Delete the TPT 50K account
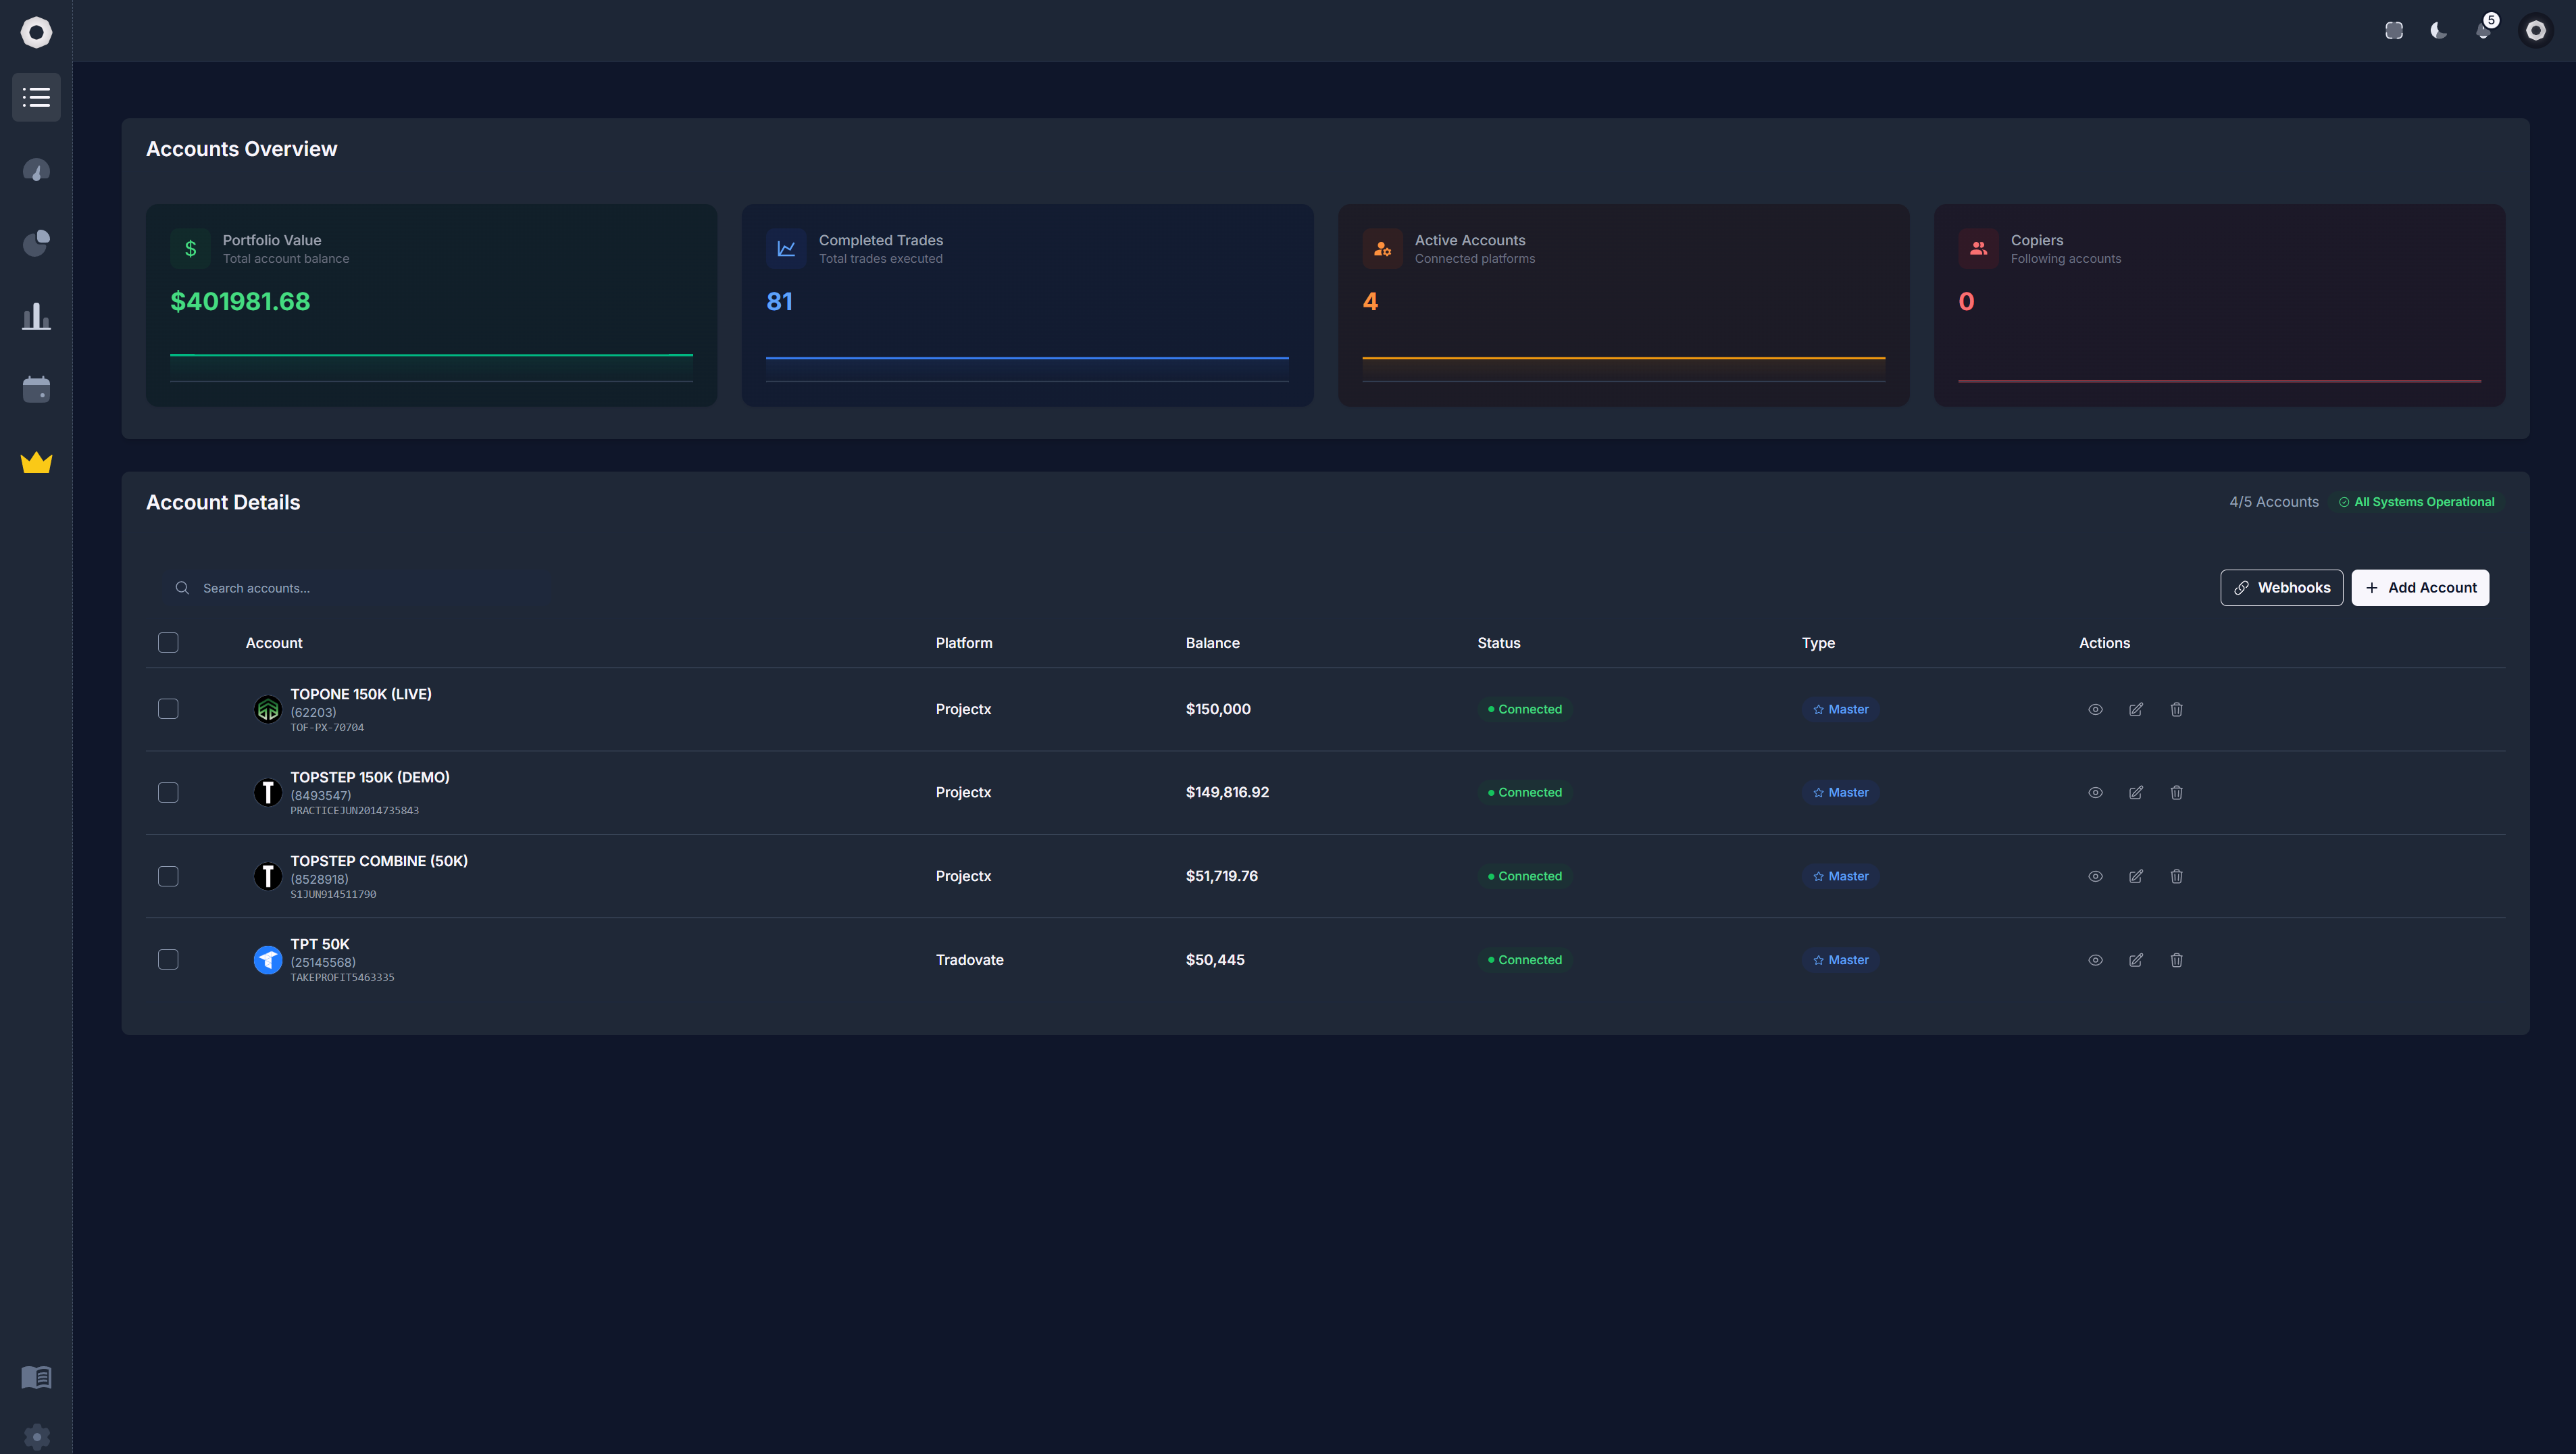 coord(2176,960)
